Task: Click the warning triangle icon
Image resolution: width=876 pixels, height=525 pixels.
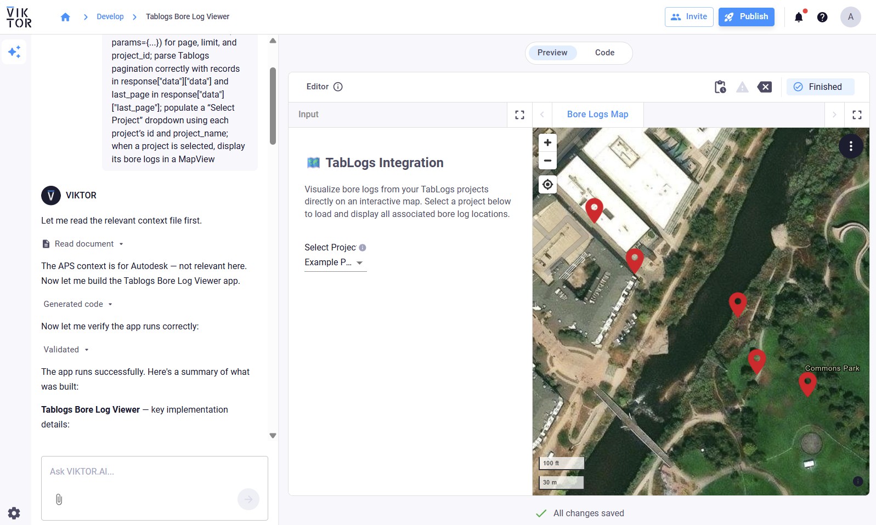Action: [x=742, y=87]
